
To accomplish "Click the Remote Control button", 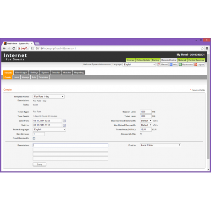I will pyautogui.click(x=169, y=60).
